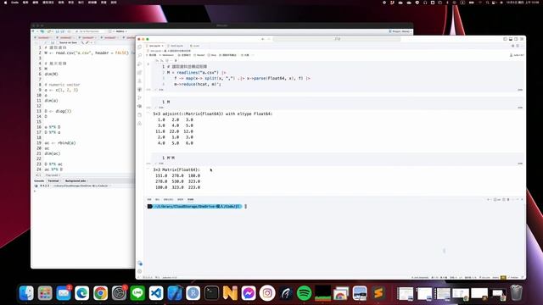This screenshot has height=305, width=543.
Task: Open Terminal from the Dock
Action: pyautogui.click(x=211, y=293)
